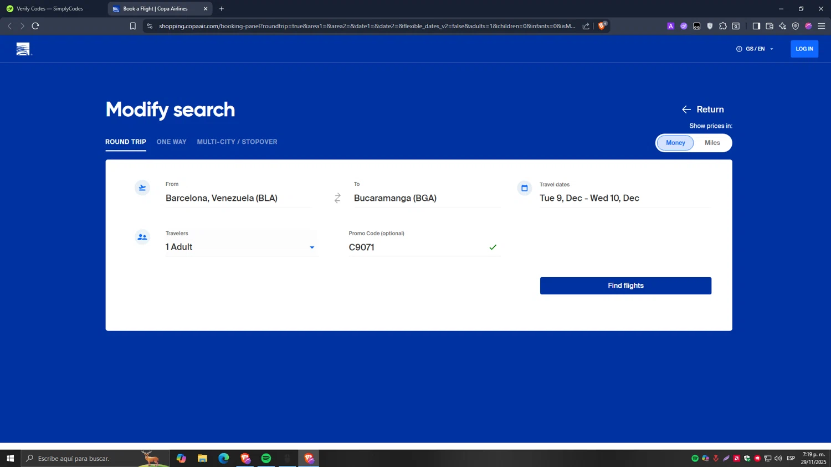Swap origin and destination with the arrows icon

tap(337, 198)
